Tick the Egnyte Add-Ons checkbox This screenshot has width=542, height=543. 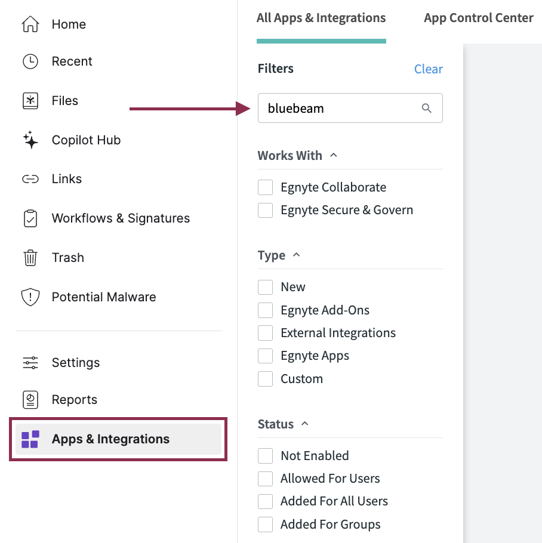265,310
